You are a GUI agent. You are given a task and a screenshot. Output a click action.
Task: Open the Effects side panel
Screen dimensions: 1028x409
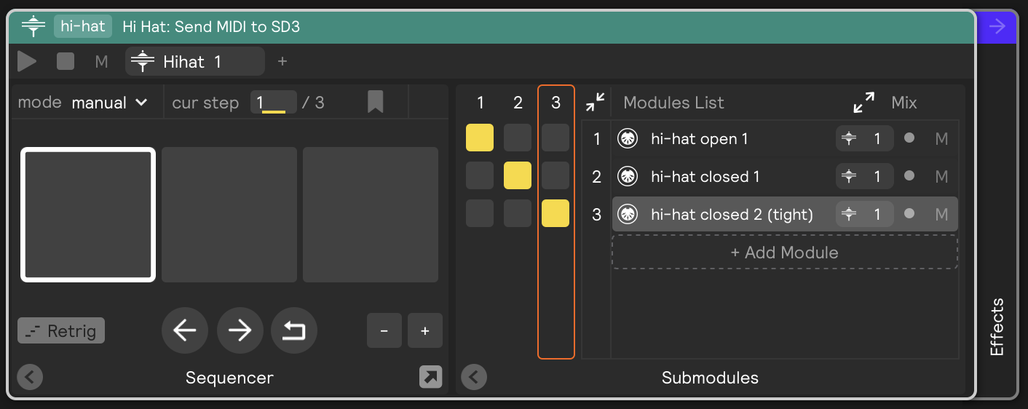pyautogui.click(x=997, y=327)
